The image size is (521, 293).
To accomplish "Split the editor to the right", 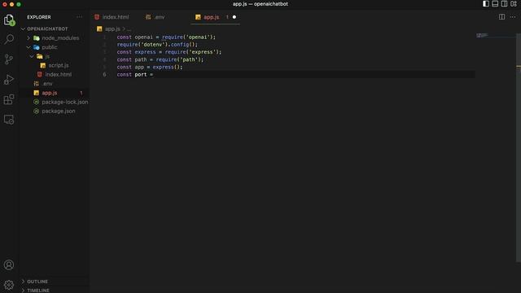I will 501,16.
